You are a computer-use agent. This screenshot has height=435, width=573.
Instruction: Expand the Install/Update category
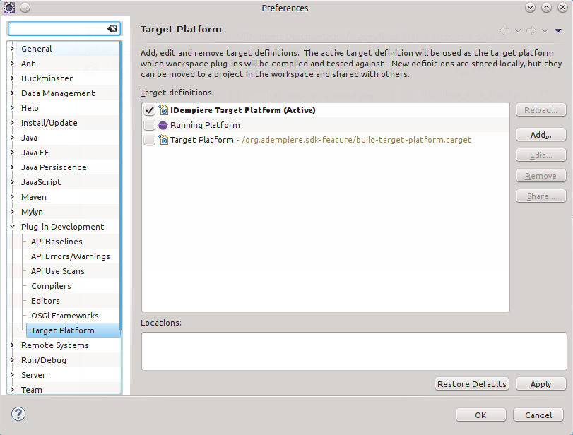pos(13,123)
